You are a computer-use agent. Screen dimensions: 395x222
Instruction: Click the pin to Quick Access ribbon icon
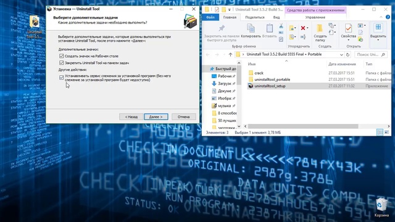tap(222, 28)
